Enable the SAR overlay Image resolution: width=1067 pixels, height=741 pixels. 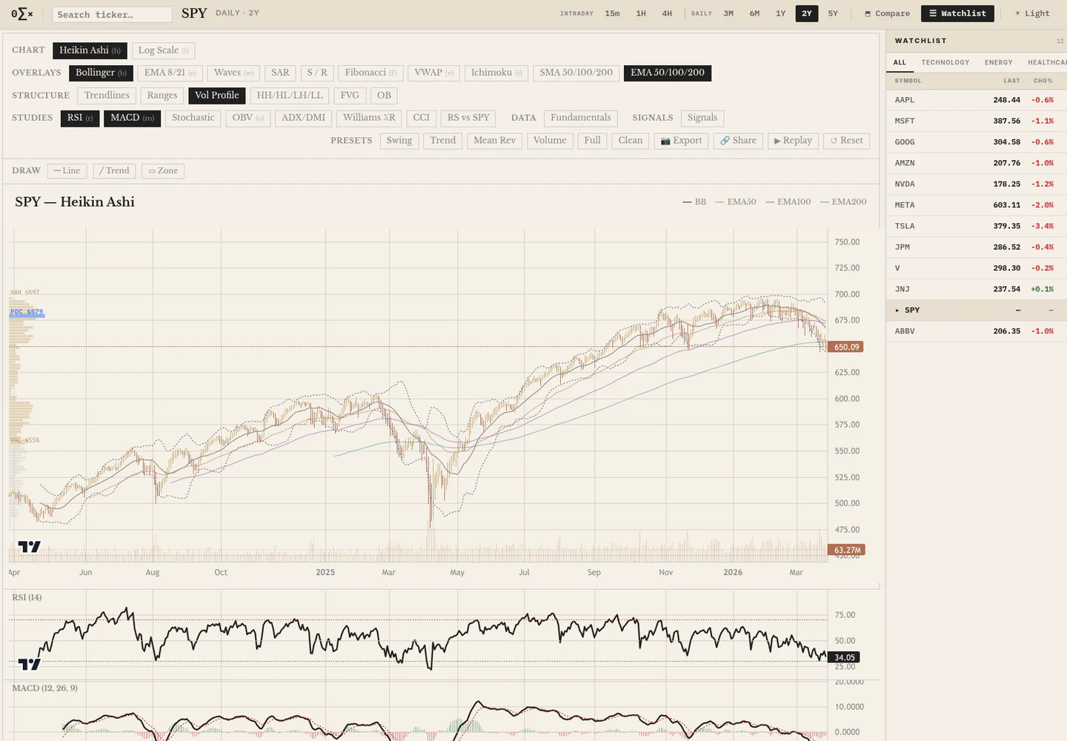280,73
